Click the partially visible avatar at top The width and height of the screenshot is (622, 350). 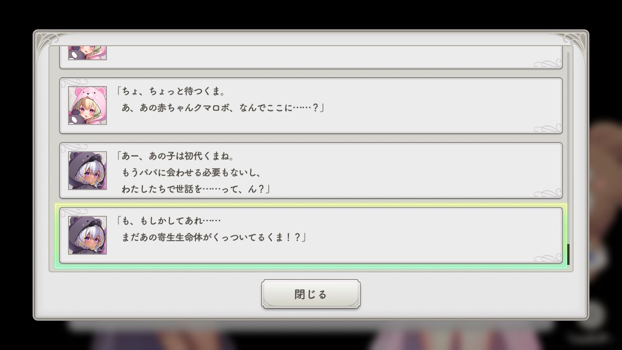click(x=87, y=52)
